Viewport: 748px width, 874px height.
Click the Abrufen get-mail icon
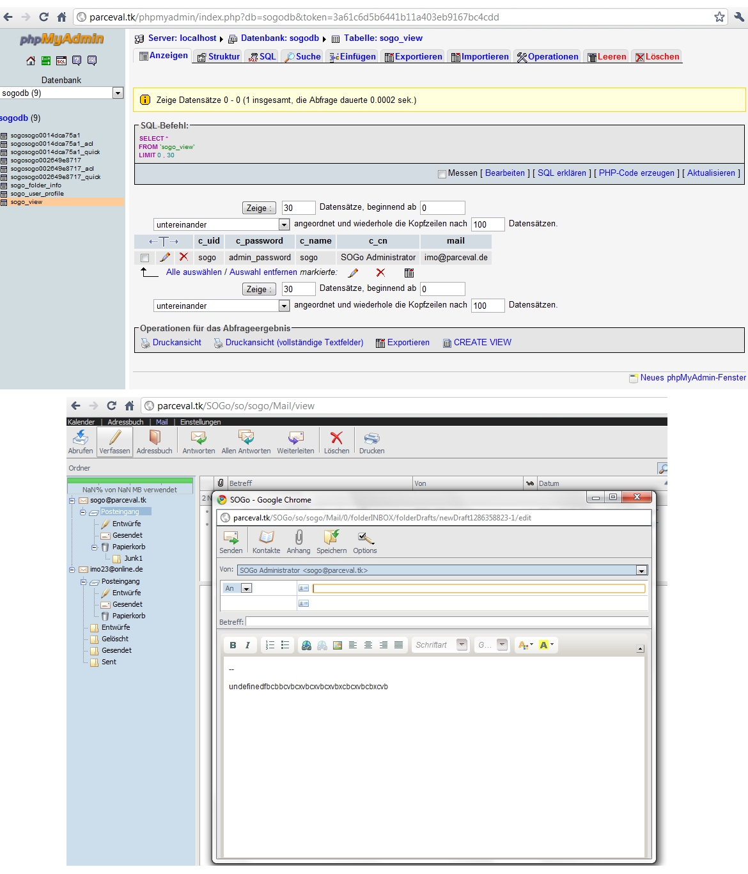81,438
